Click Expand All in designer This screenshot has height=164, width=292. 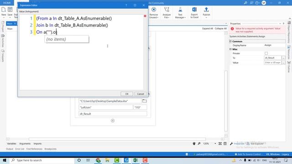click(x=208, y=28)
